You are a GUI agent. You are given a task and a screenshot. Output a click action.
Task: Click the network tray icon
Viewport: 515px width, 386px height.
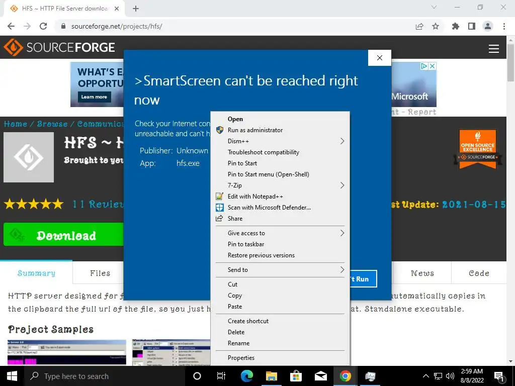(x=438, y=376)
